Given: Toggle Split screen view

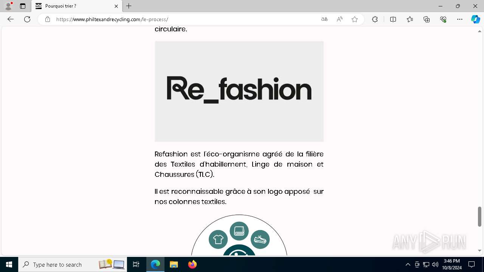Looking at the screenshot, I should click(x=393, y=19).
